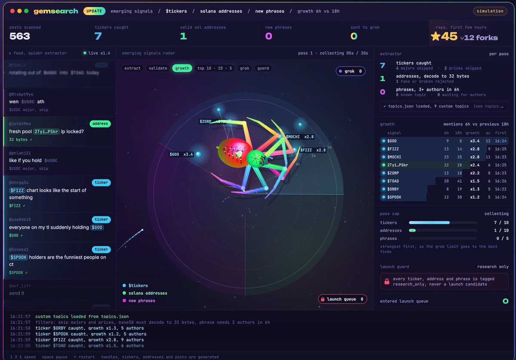The width and height of the screenshot is (516, 360).
Task: Click the $MOCHI x2.8 label on the radar
Action: click(x=300, y=137)
